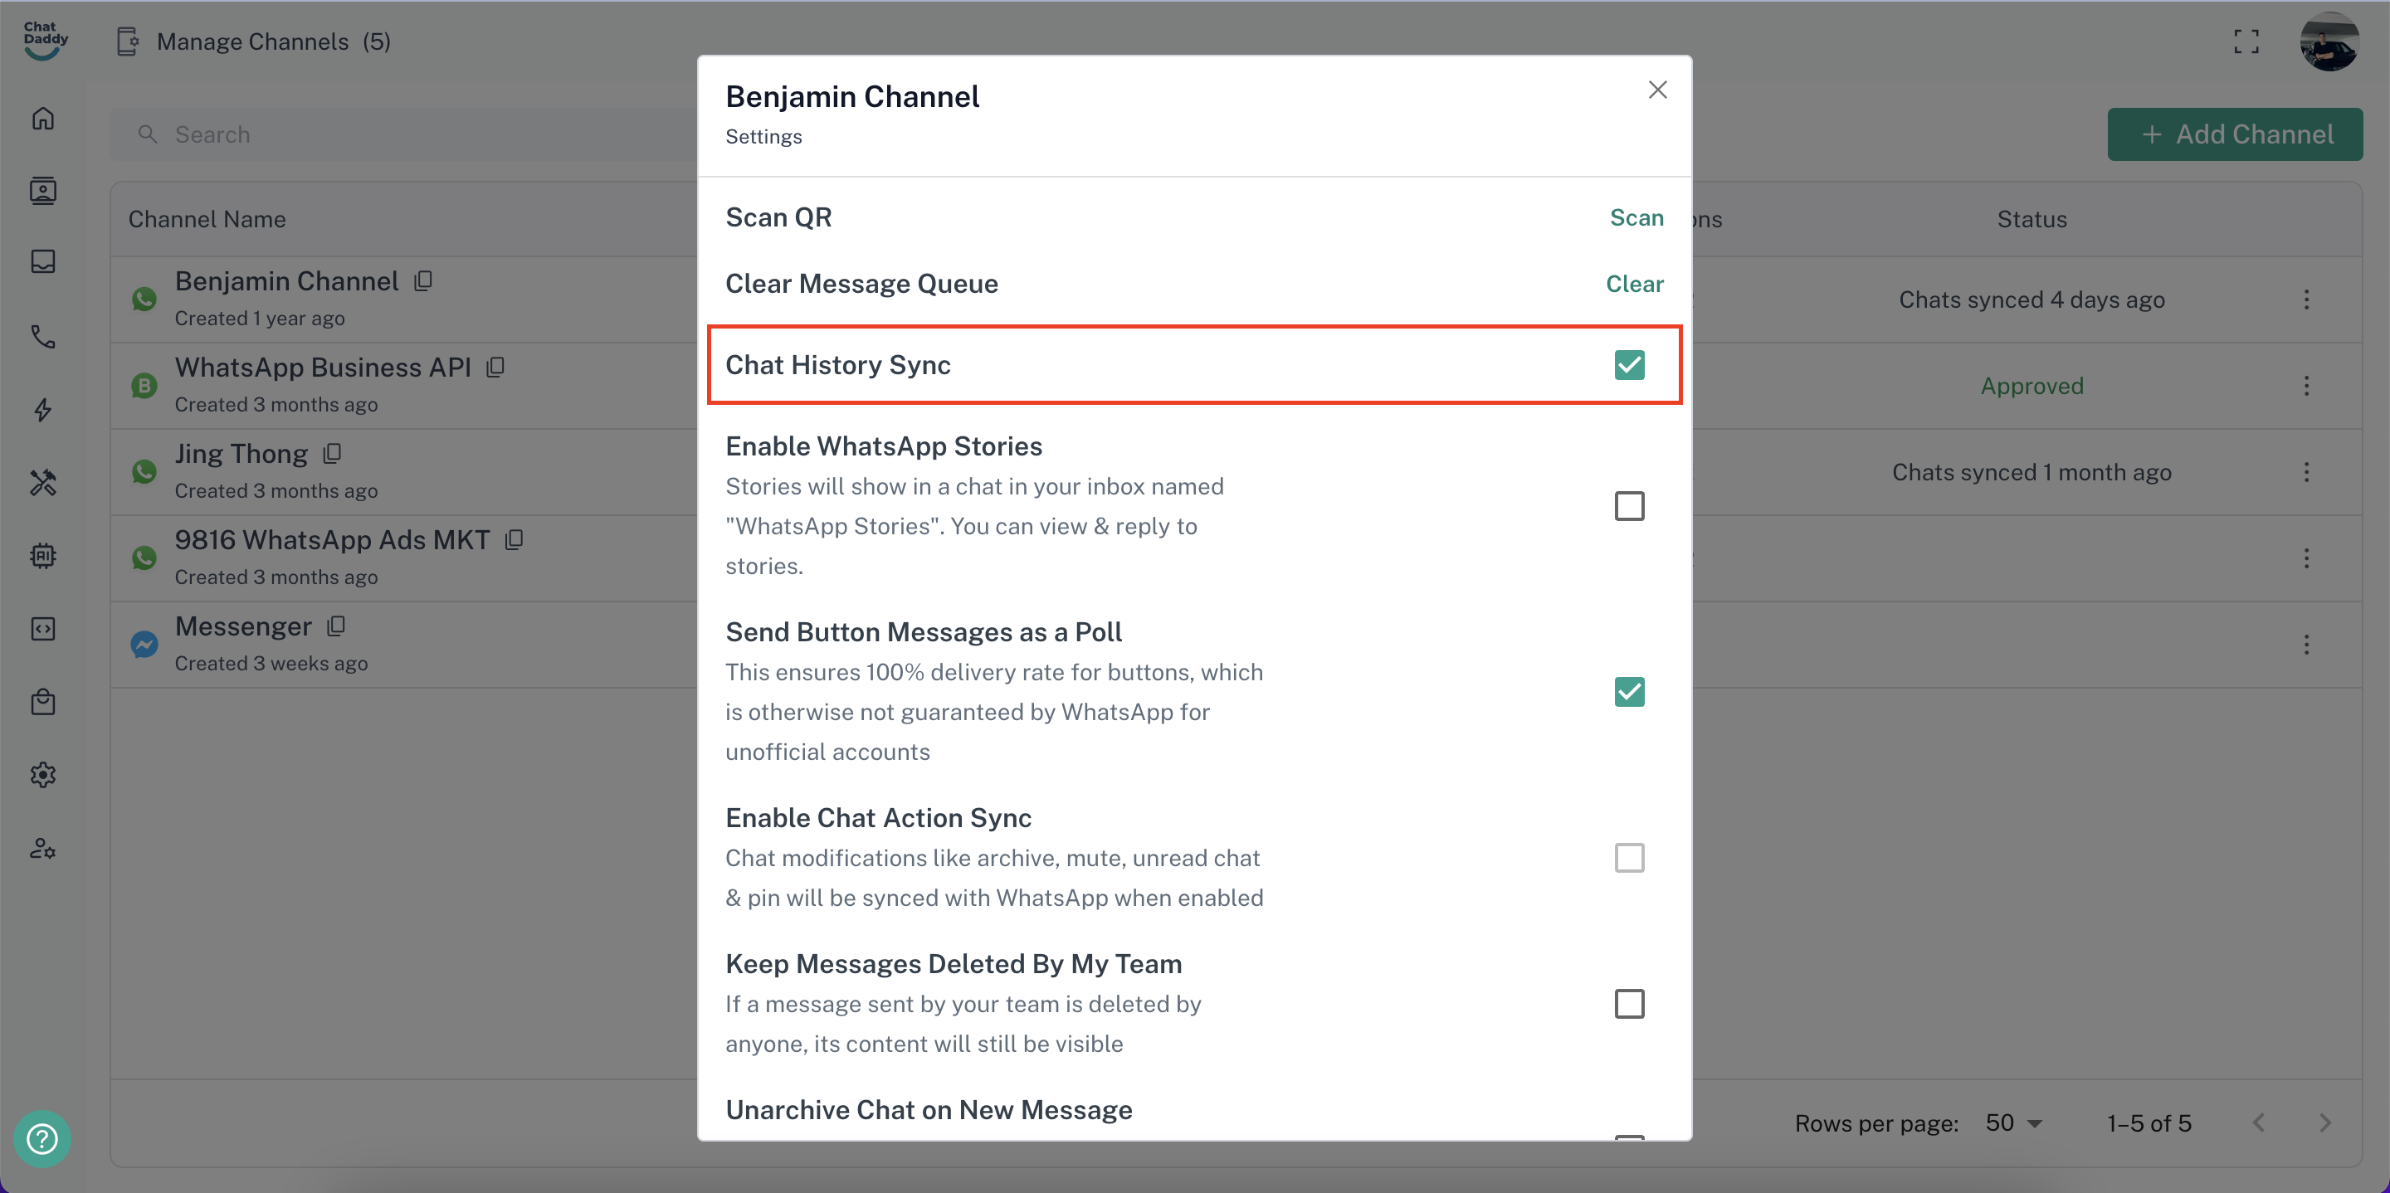The height and width of the screenshot is (1193, 2390).
Task: Click Scan link for Scan QR
Action: pyautogui.click(x=1636, y=218)
